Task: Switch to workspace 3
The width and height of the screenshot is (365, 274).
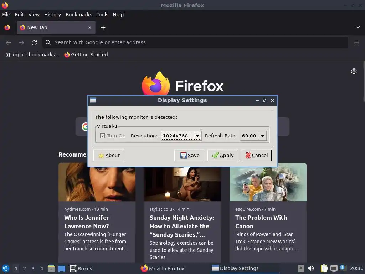Action: [33, 269]
